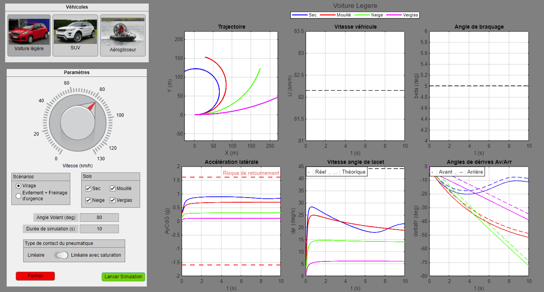Viewport: 544px width, 292px height.
Task: Click the Type de contact du pneumatique header
Action: (x=74, y=243)
